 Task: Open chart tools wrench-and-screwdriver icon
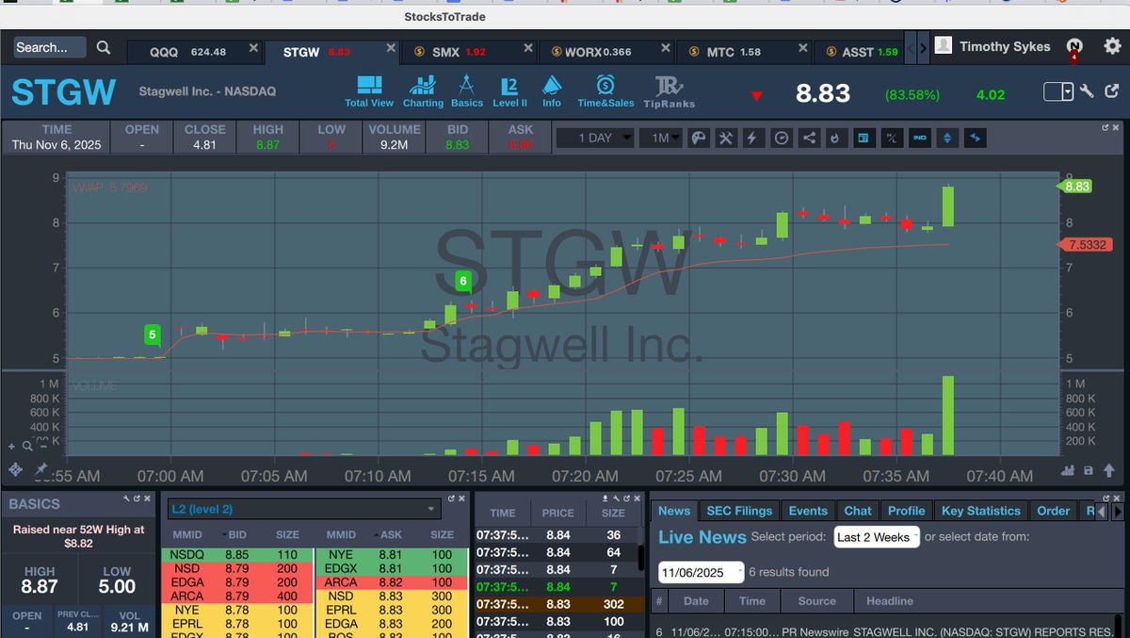(x=725, y=138)
